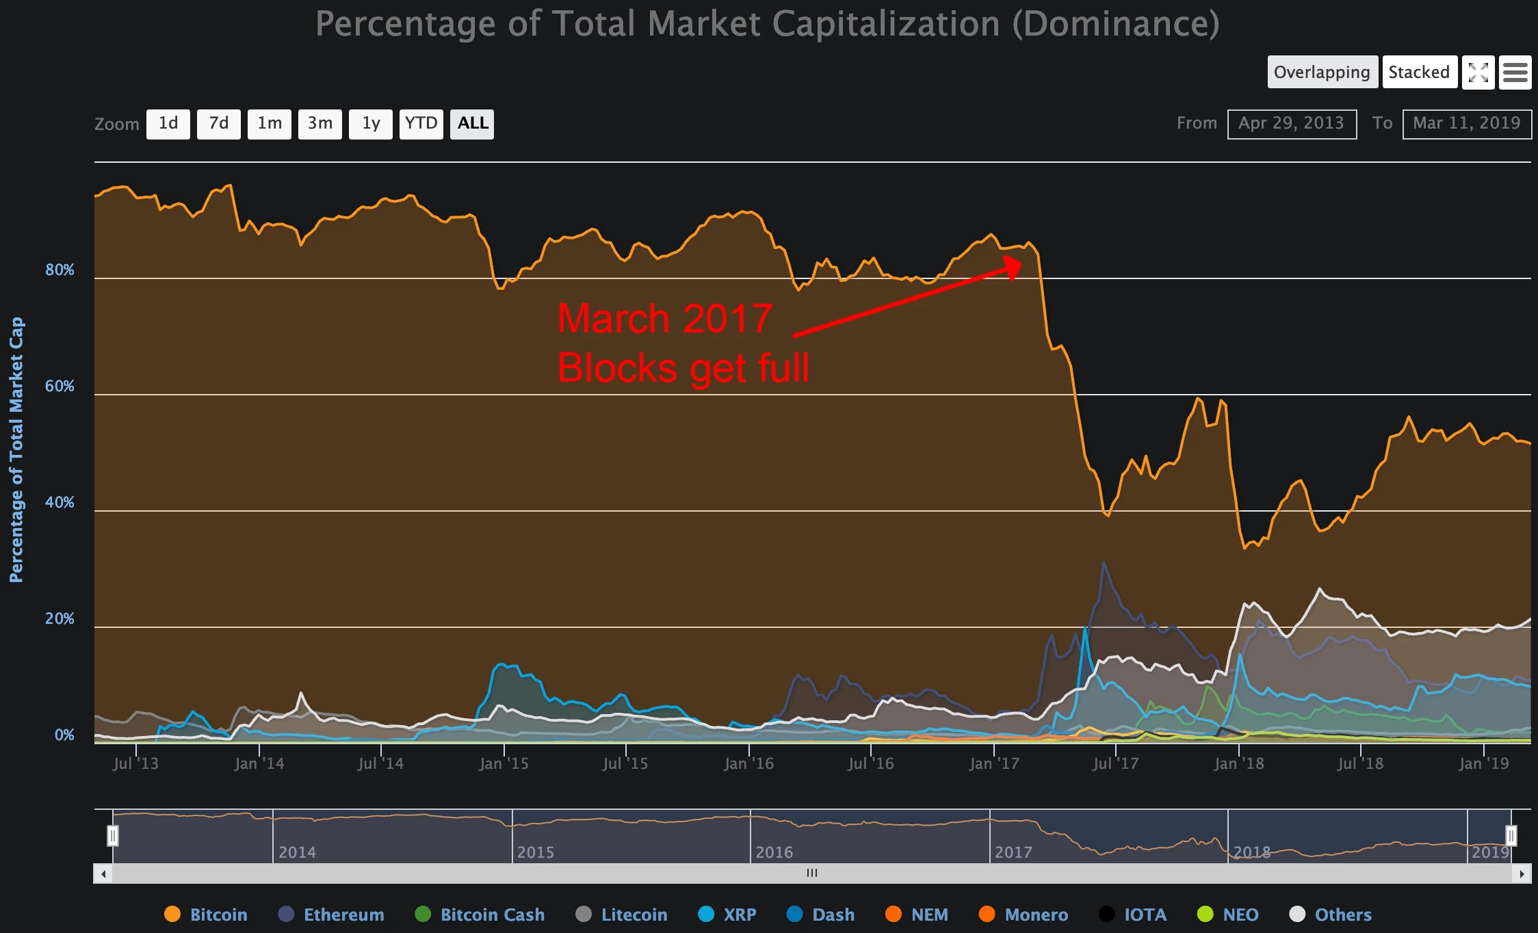
Task: Switch chart to Overlapping mode
Action: [x=1322, y=73]
